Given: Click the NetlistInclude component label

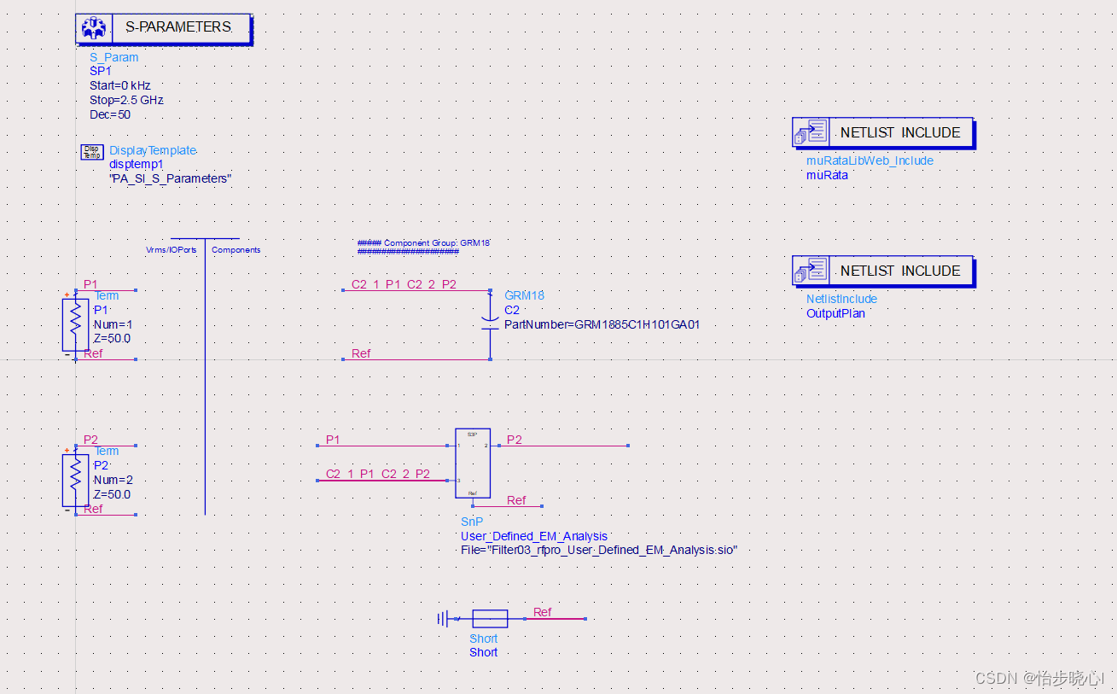Looking at the screenshot, I should tap(841, 299).
